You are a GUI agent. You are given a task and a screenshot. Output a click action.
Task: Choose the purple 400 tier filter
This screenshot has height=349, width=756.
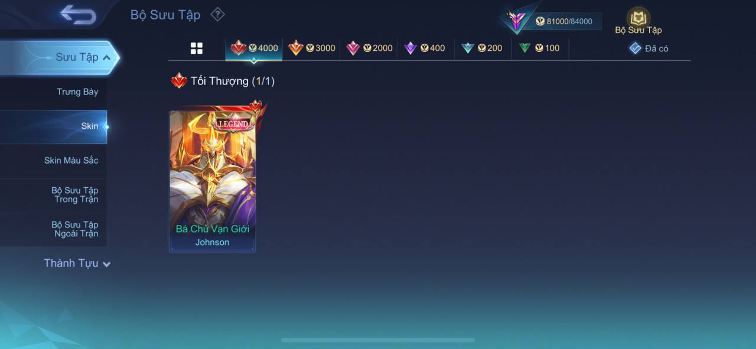tap(425, 48)
